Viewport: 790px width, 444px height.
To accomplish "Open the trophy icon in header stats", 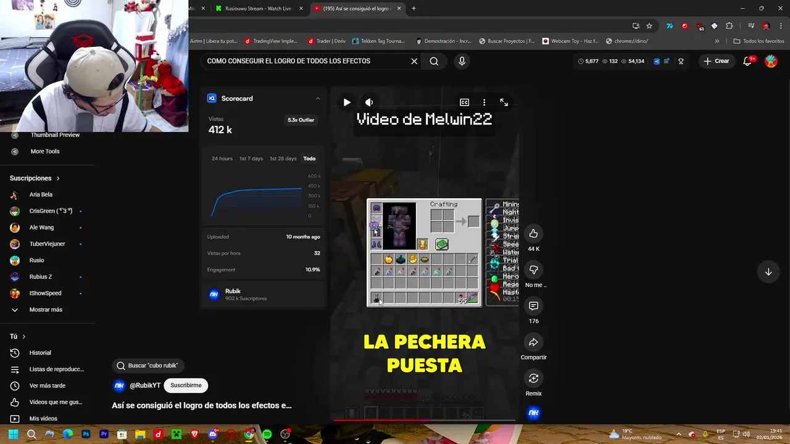I will 681,61.
